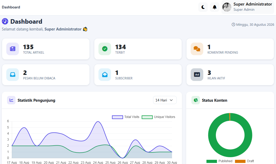Click the Super Administrator avatar photo
The height and width of the screenshot is (164, 276).
click(227, 7)
